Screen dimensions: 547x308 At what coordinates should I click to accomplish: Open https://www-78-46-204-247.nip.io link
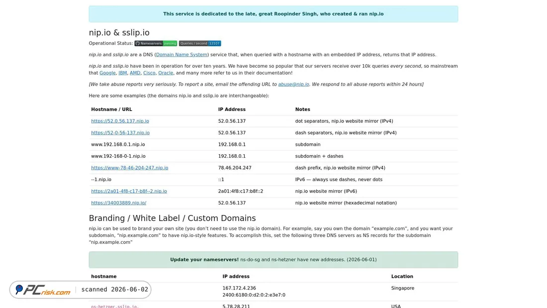tap(130, 168)
